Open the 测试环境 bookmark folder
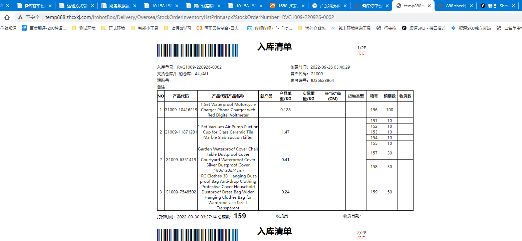This screenshot has height=241, width=522. click(84, 28)
